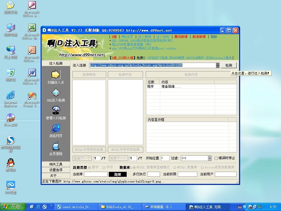
Task: Check the 错误时停止 checkbox
Action: (x=216, y=158)
